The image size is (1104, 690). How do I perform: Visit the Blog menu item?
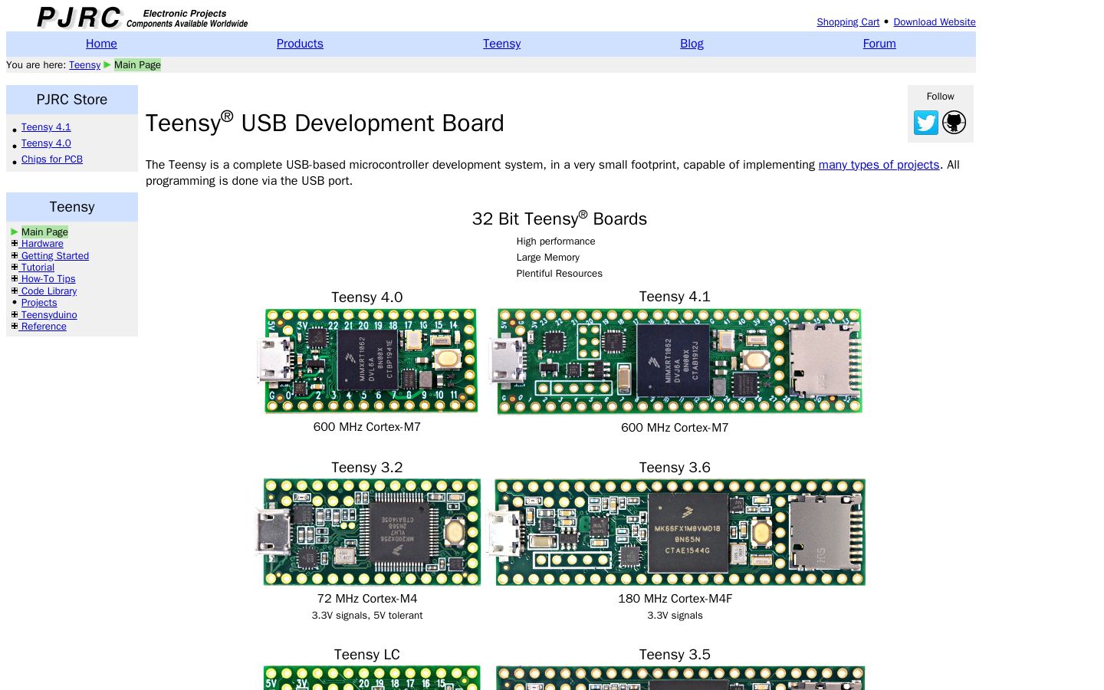click(x=692, y=44)
